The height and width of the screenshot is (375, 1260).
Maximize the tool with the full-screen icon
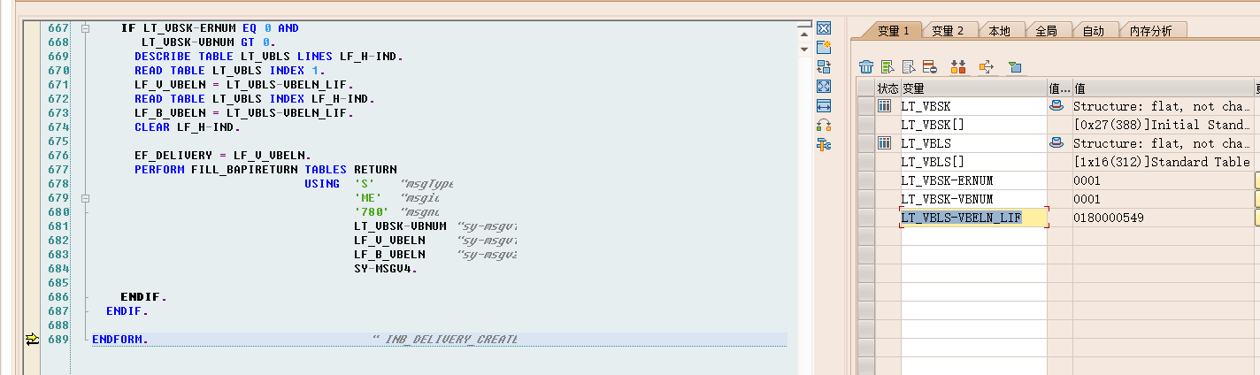tap(824, 86)
